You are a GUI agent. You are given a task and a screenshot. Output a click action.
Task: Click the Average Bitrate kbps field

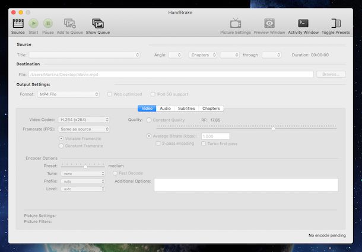click(215, 136)
